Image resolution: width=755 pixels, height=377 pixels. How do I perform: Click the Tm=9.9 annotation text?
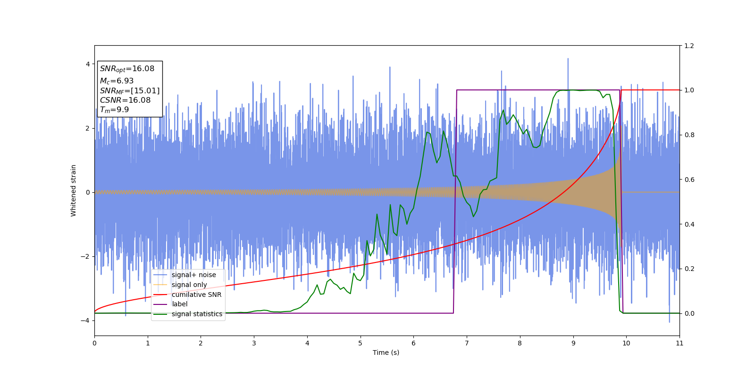[x=114, y=110]
